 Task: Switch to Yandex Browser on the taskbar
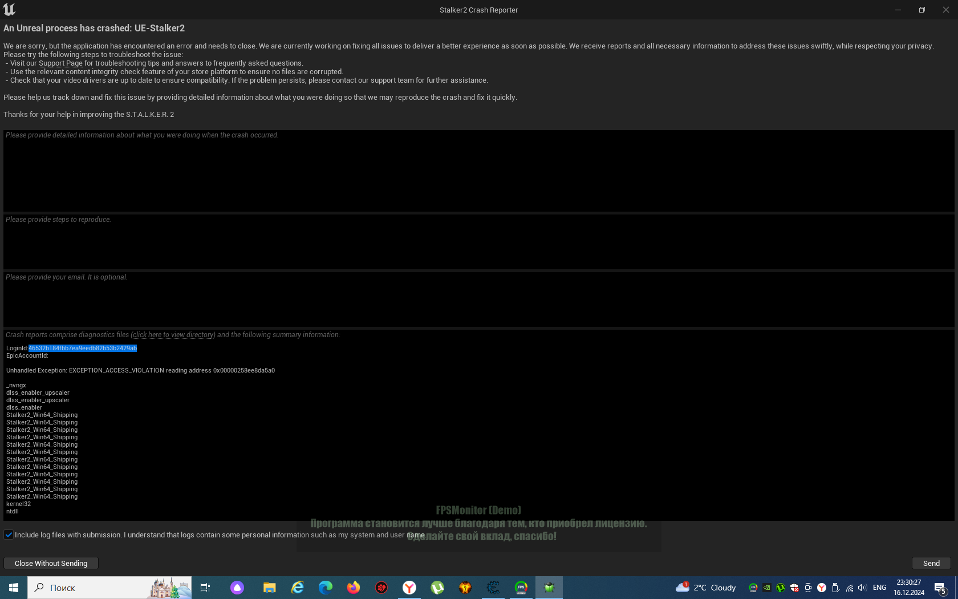409,588
